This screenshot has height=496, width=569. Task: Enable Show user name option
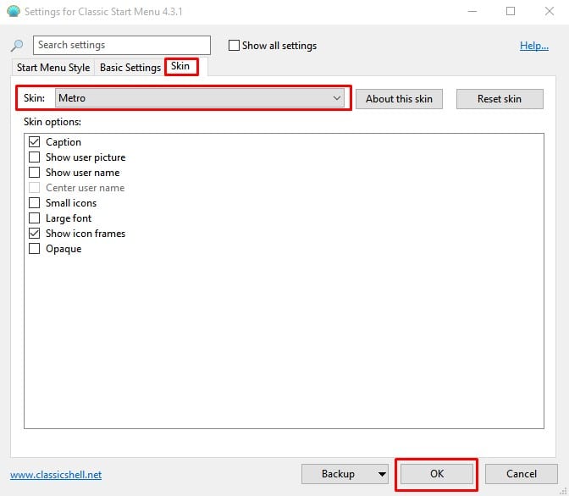tap(34, 173)
